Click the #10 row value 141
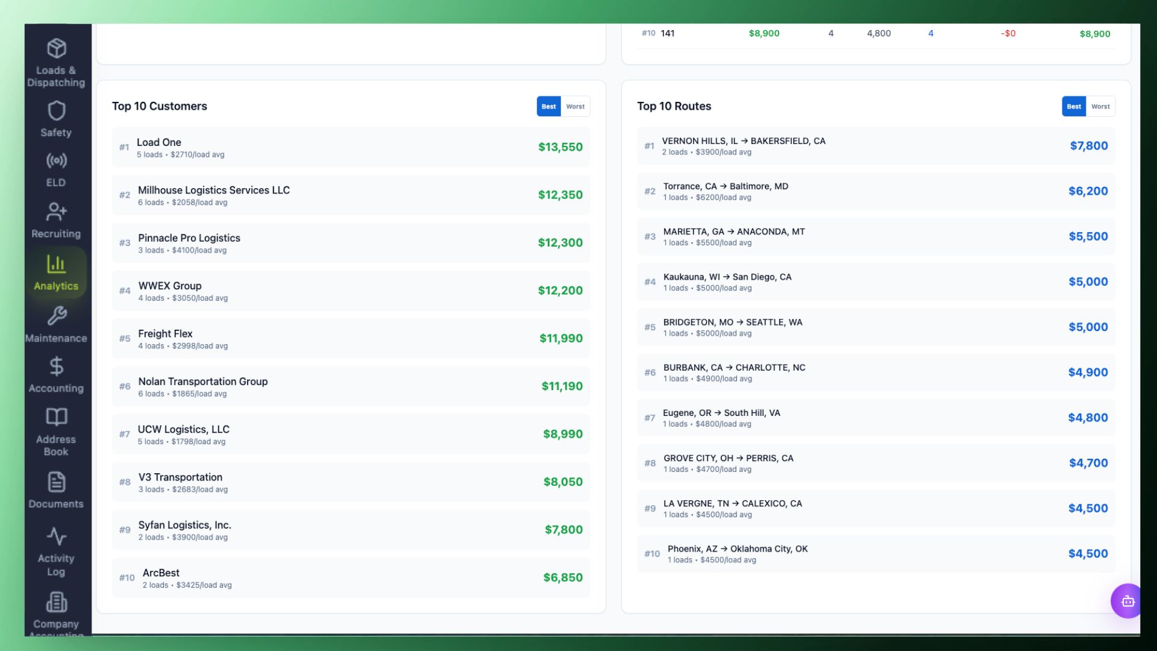The width and height of the screenshot is (1157, 651). pos(667,33)
